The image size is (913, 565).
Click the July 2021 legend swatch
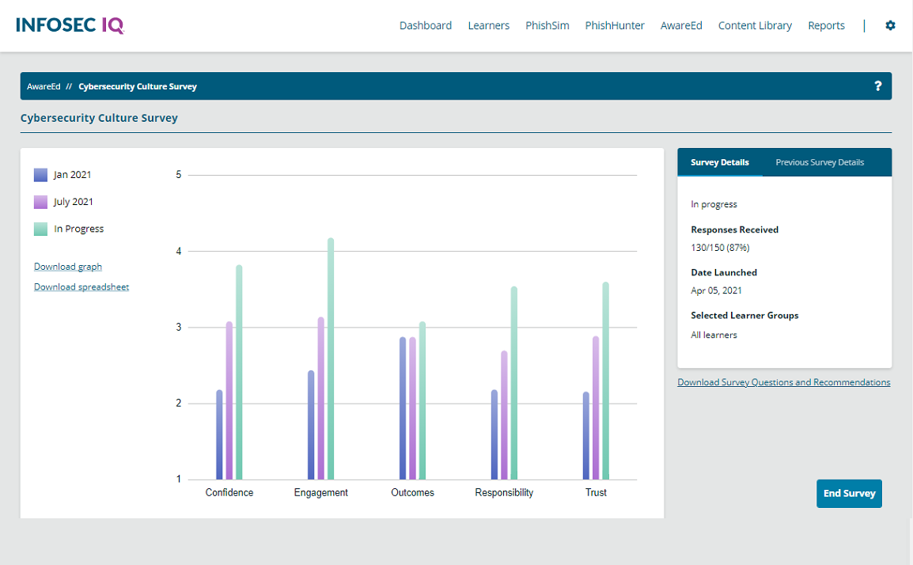pos(40,202)
